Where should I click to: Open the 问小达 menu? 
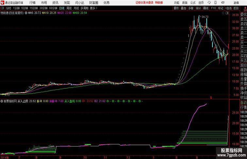pos(79,3)
